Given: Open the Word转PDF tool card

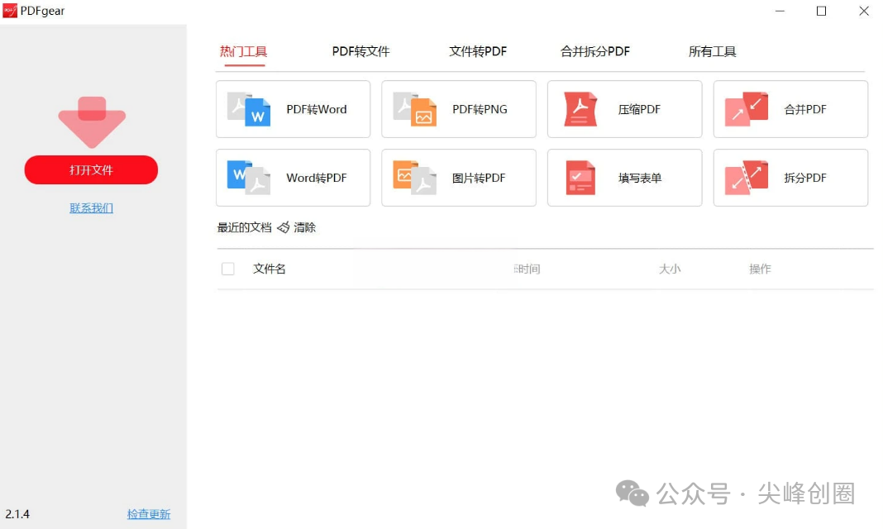Looking at the screenshot, I should click(293, 178).
